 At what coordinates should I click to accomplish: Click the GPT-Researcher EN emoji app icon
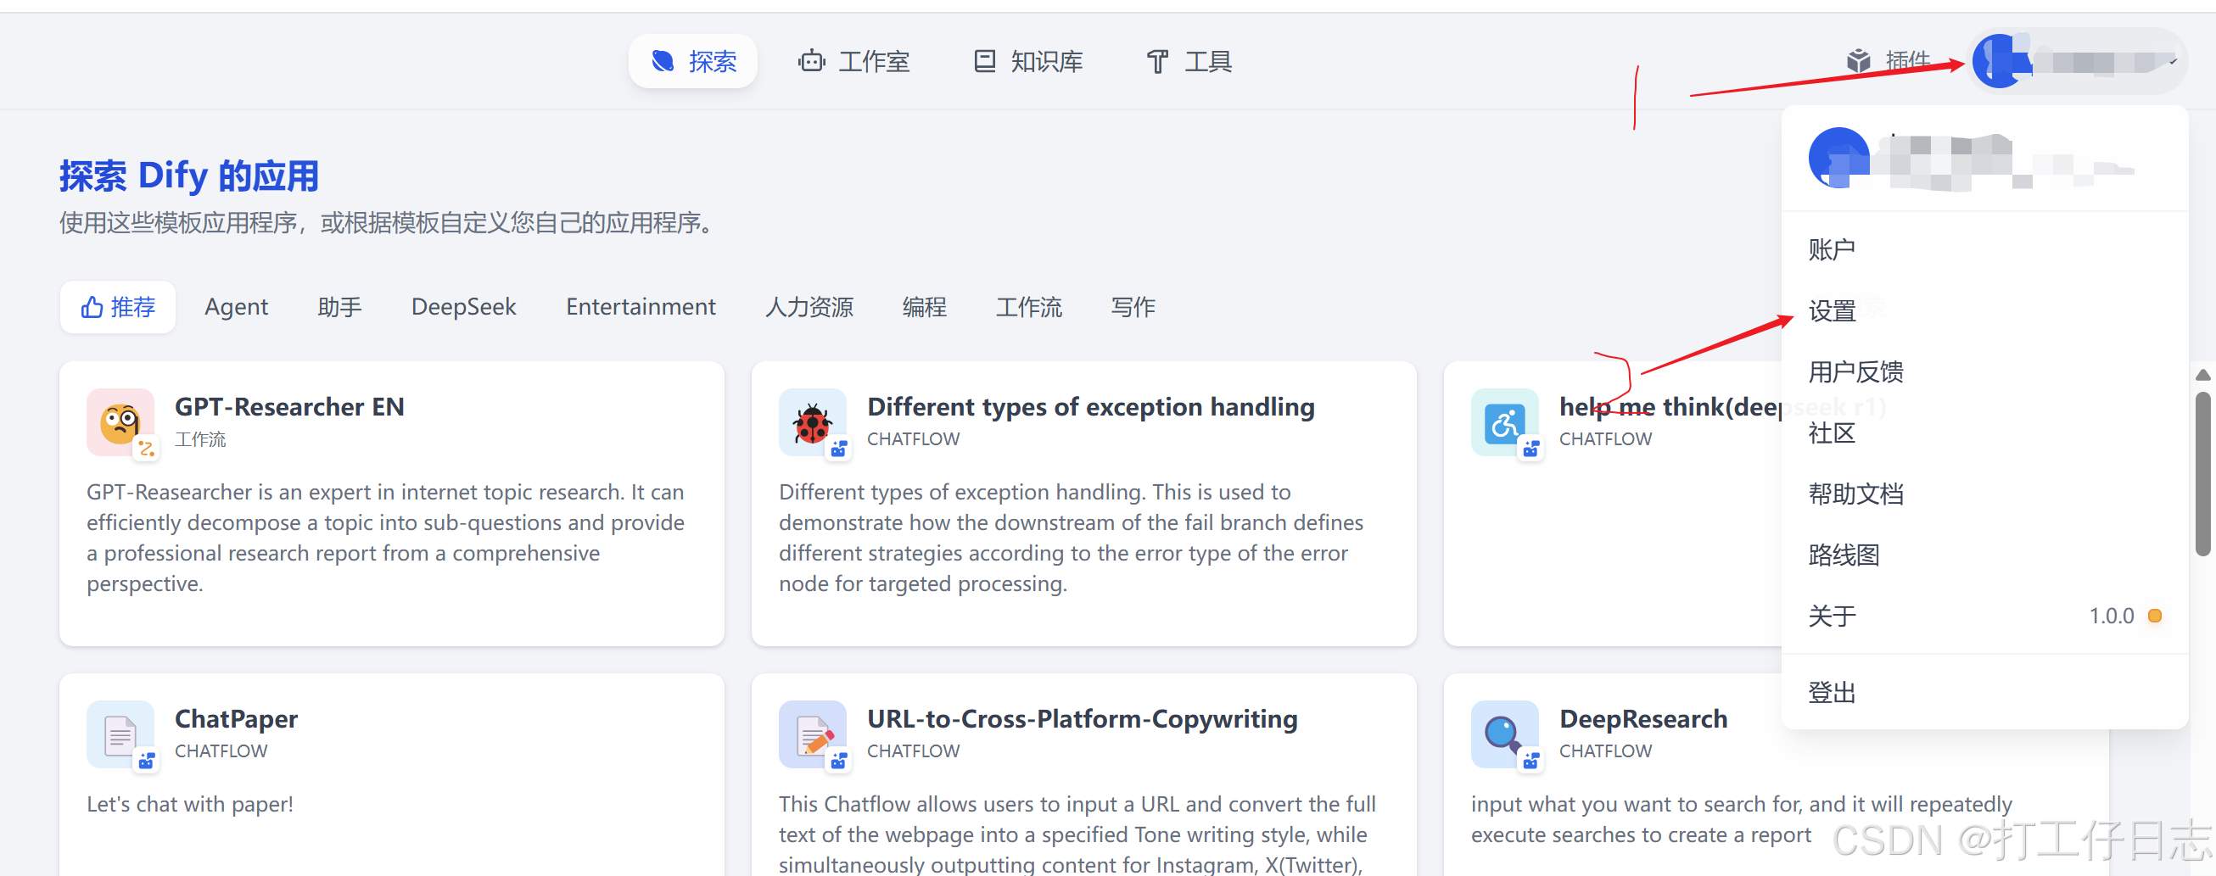click(x=120, y=422)
